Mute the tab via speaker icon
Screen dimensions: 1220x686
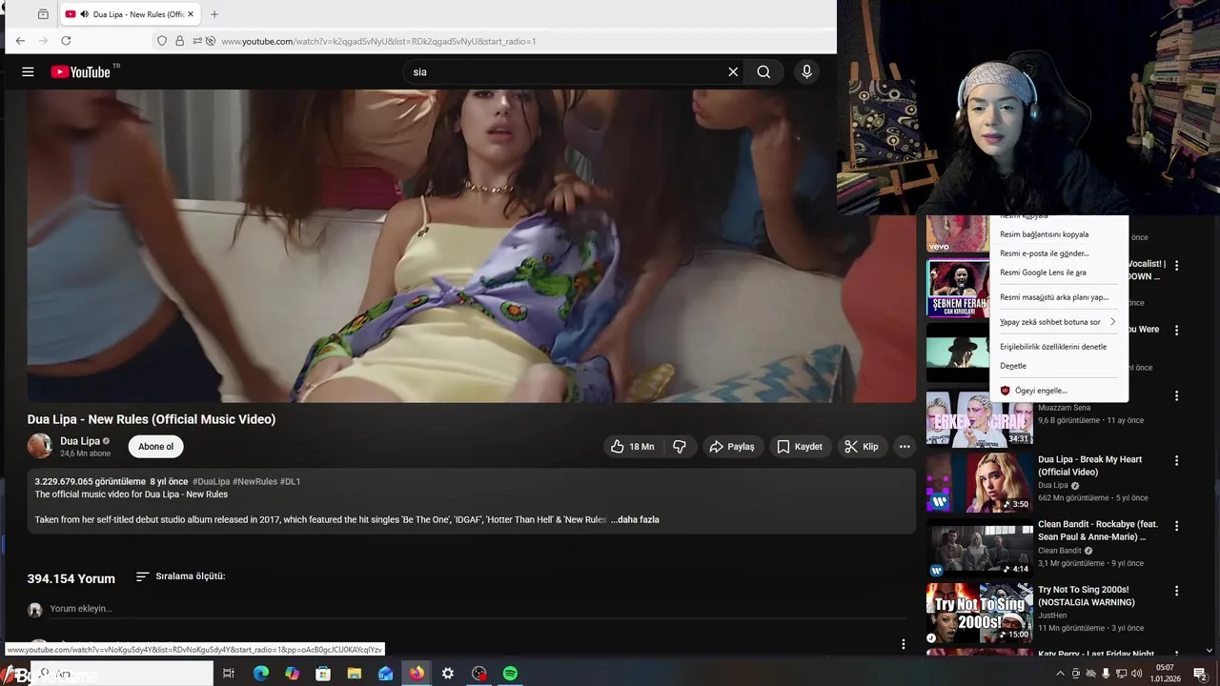[84, 14]
